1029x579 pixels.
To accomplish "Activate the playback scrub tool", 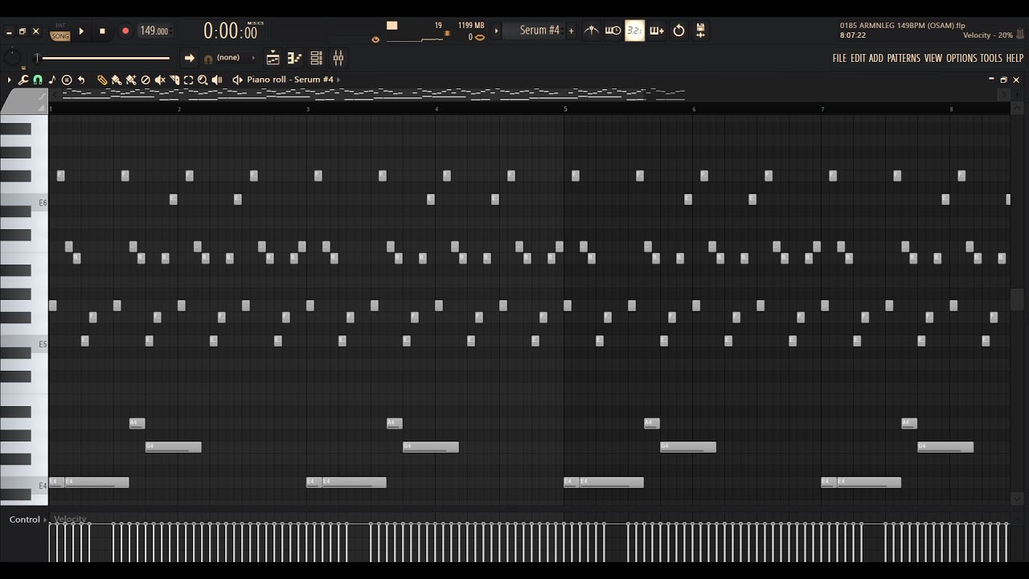I will (x=217, y=80).
